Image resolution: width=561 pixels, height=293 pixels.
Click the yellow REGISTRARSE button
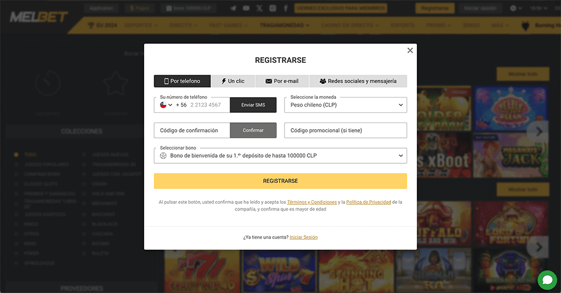pos(280,181)
